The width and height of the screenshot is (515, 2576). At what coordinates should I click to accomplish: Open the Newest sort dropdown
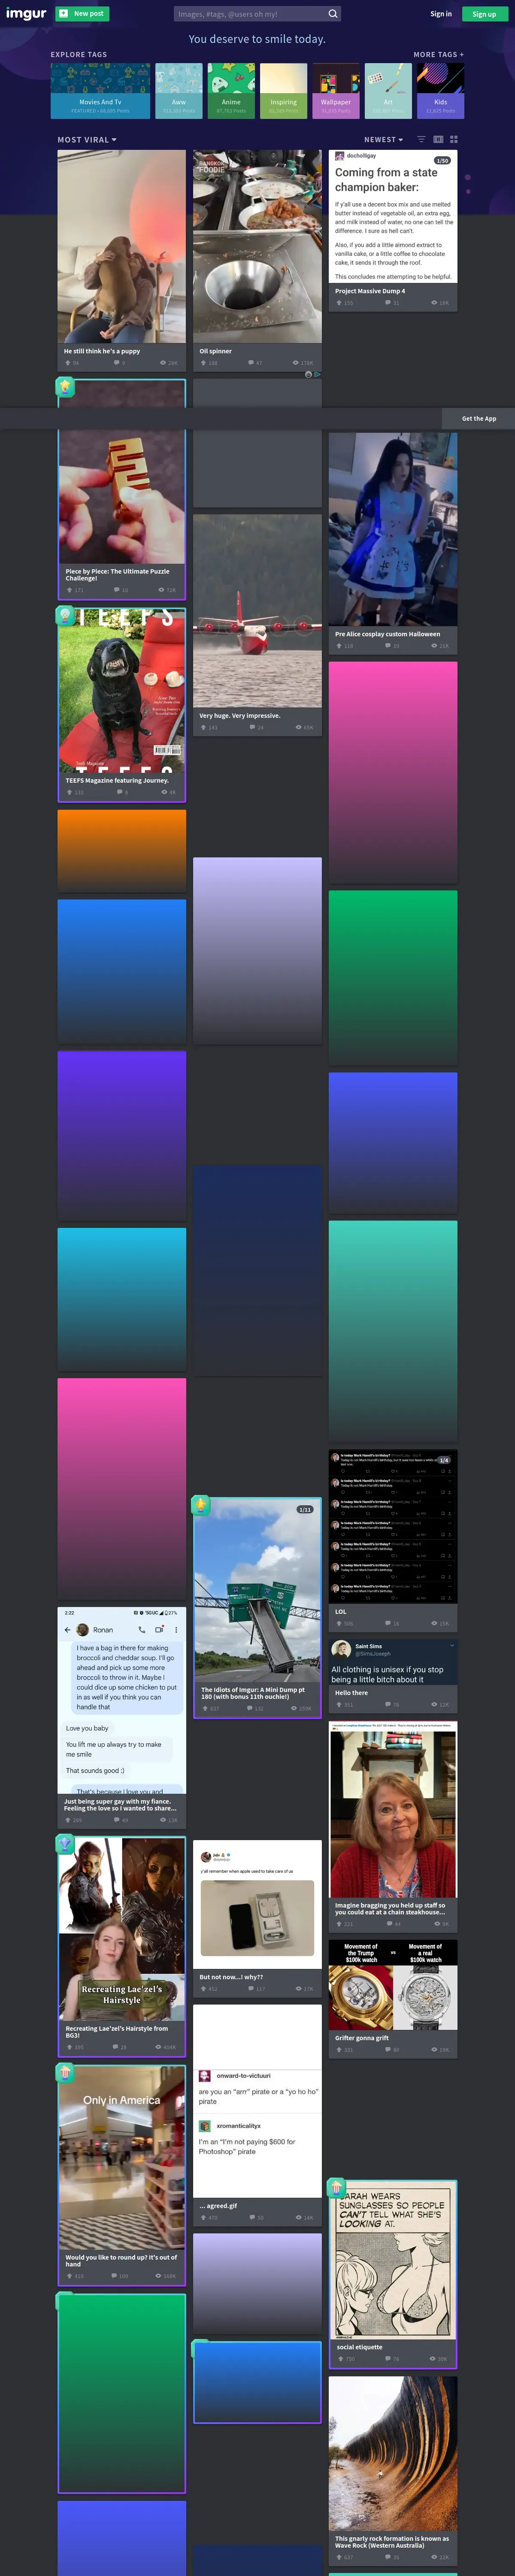(384, 140)
